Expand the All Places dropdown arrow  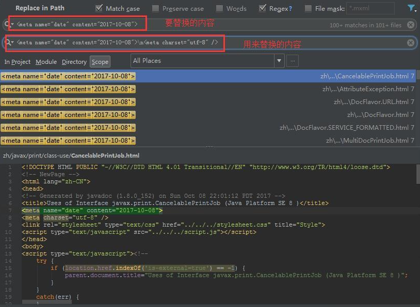pos(279,61)
